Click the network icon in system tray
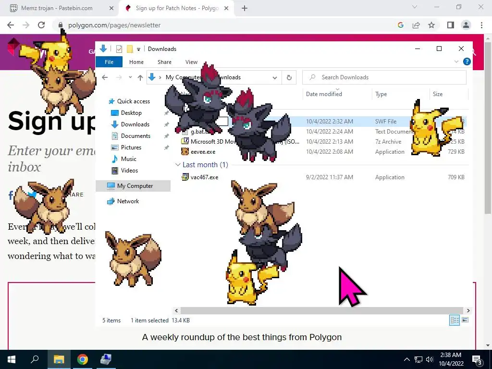This screenshot has width=492, height=369. coord(418,359)
